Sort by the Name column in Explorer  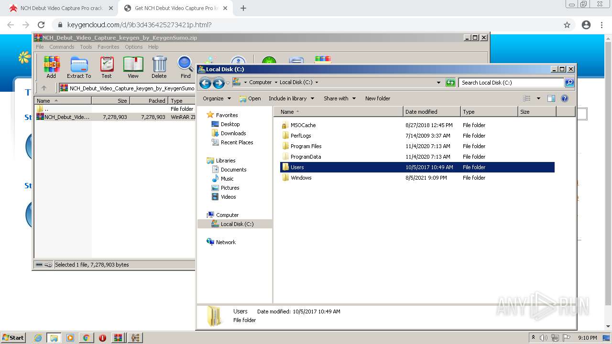tap(339, 112)
